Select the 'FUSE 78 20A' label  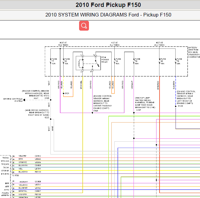179,61
